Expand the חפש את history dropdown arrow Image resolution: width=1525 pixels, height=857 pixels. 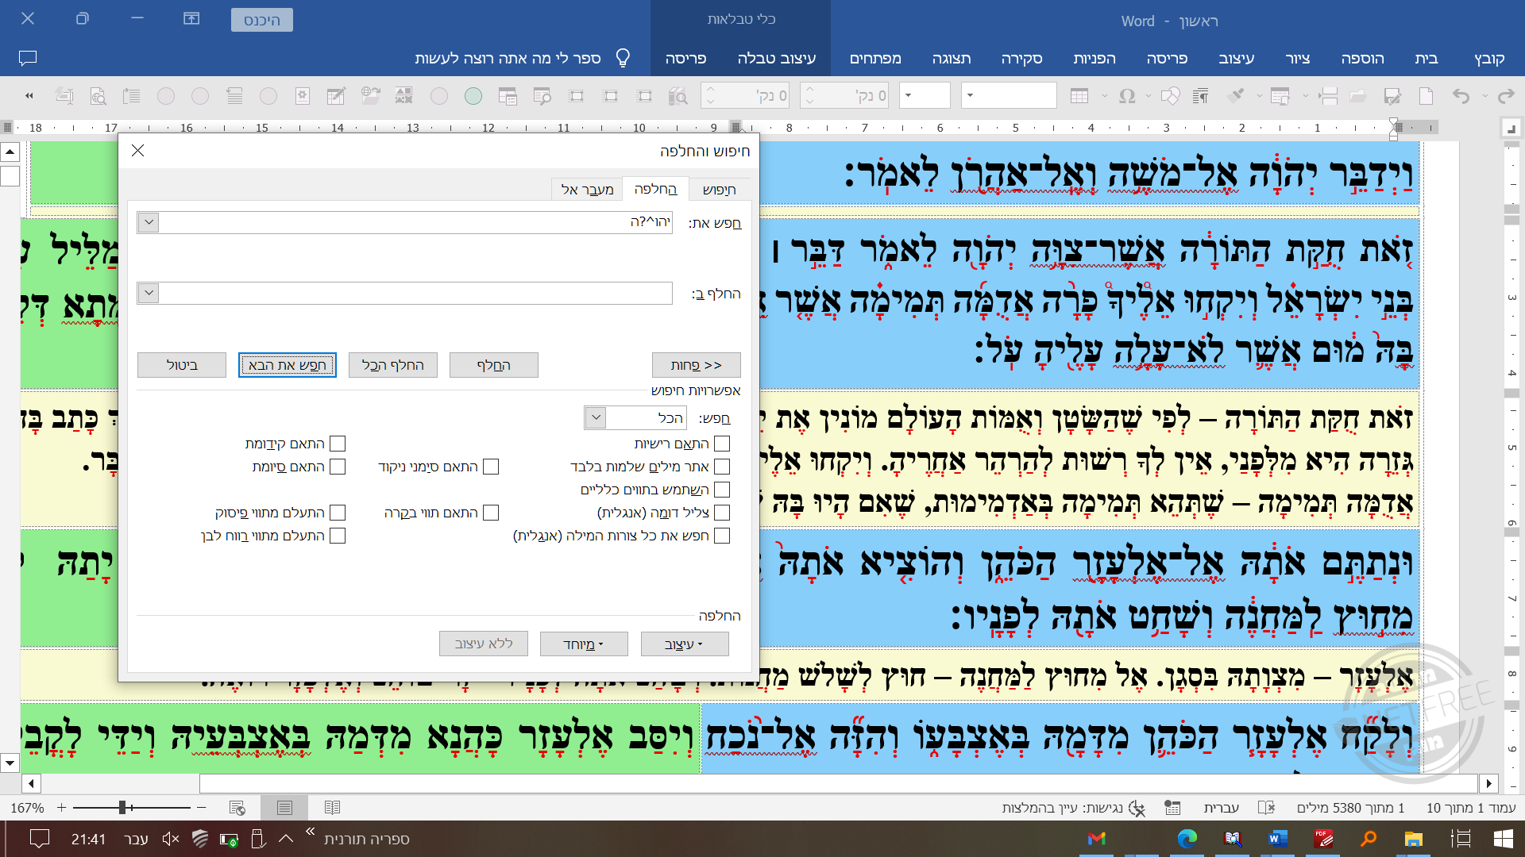pos(149,222)
